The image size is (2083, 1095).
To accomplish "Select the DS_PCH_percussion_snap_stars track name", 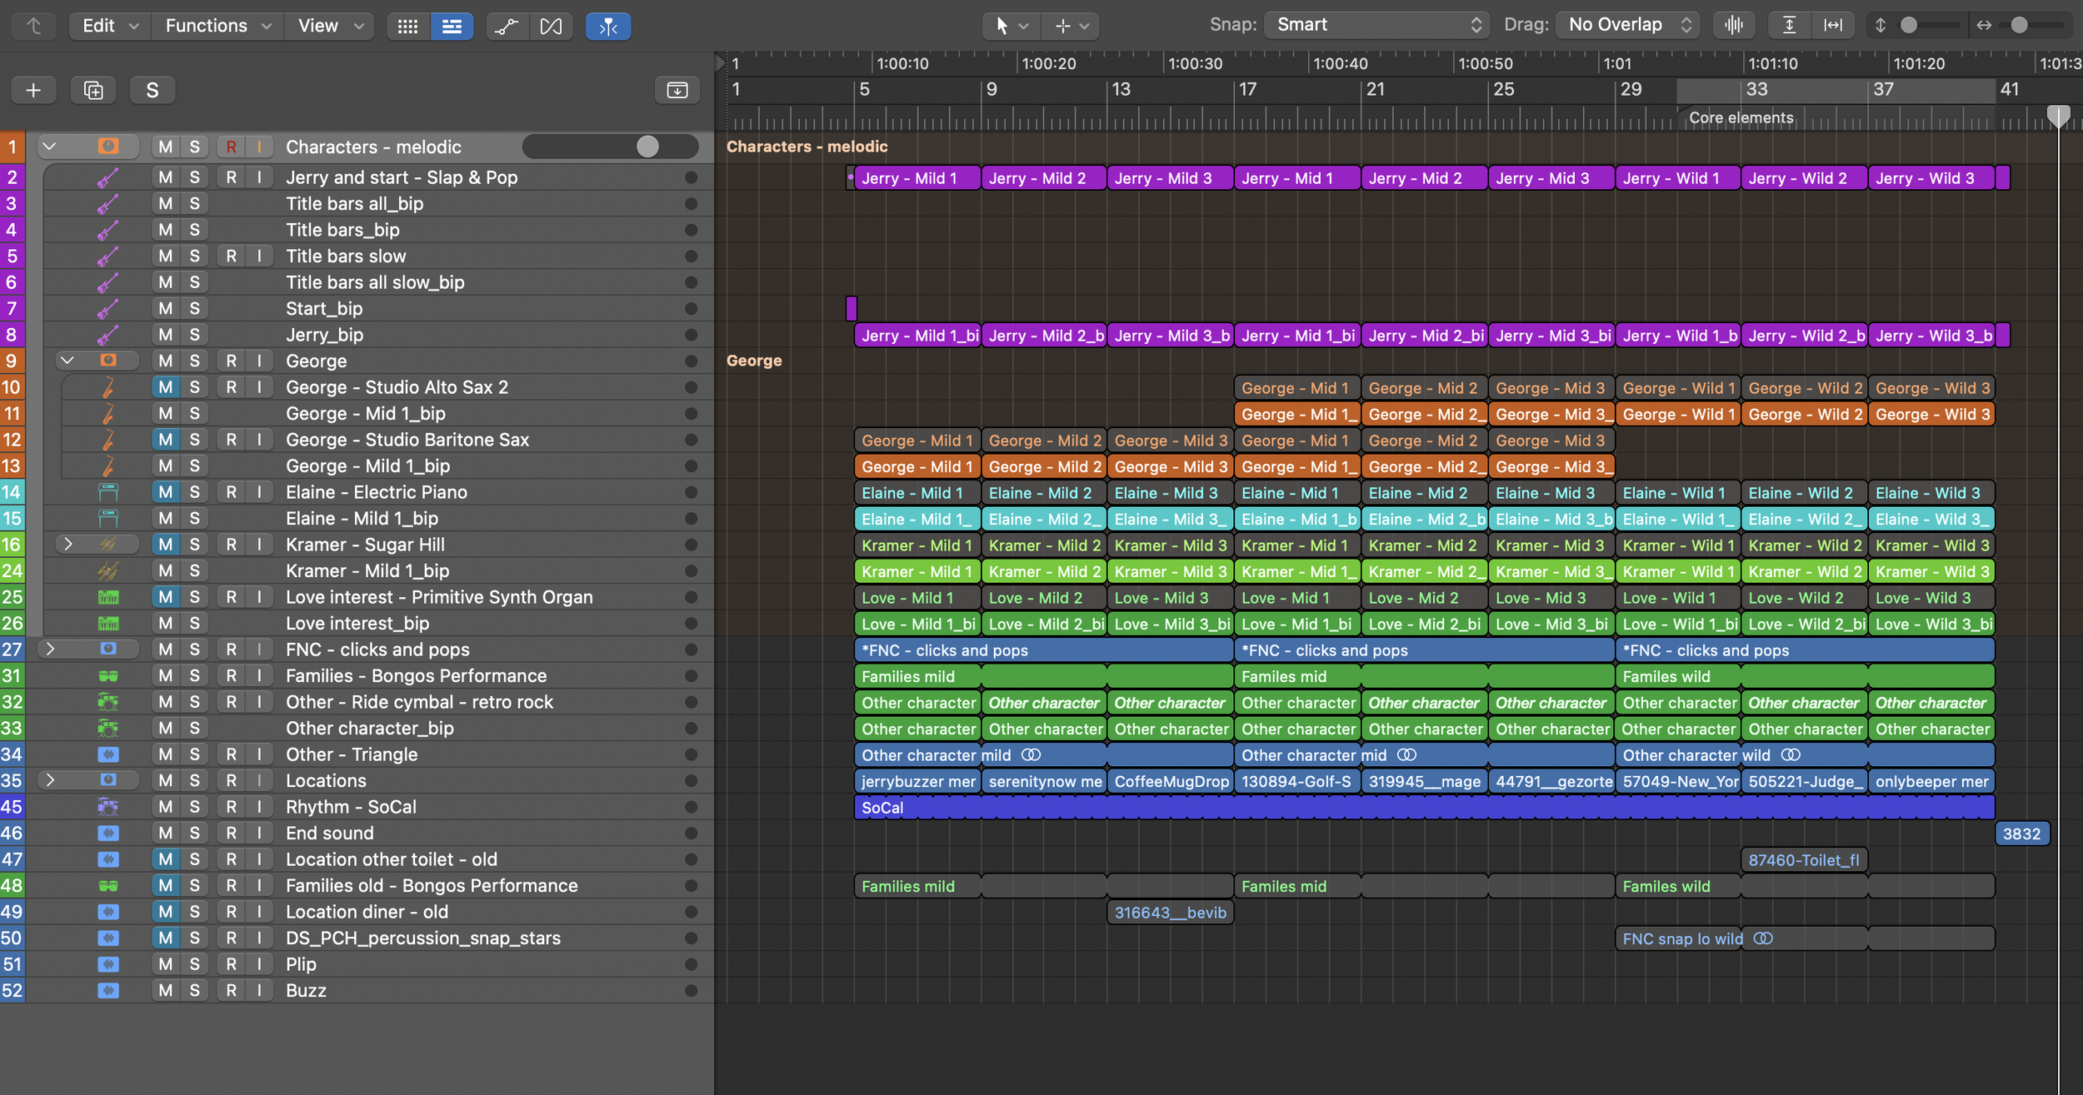I will point(423,938).
